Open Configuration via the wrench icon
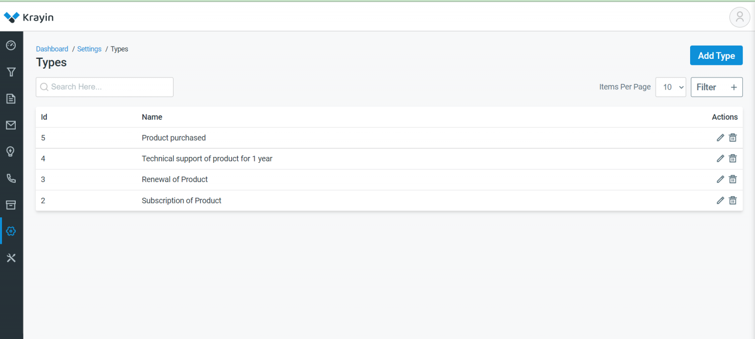This screenshot has height=339, width=755. click(x=11, y=258)
